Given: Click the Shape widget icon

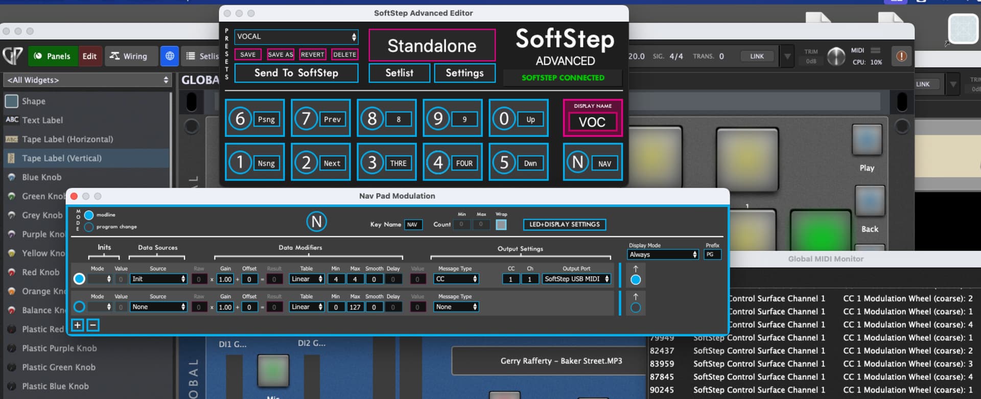Looking at the screenshot, I should pyautogui.click(x=12, y=101).
